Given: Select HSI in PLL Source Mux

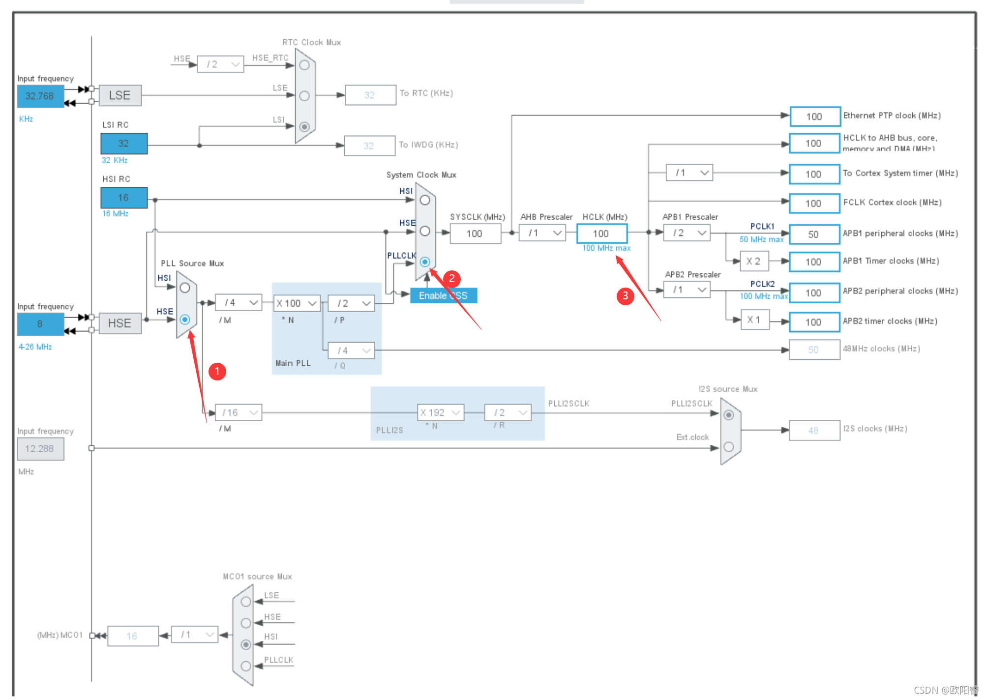Looking at the screenshot, I should pyautogui.click(x=185, y=288).
